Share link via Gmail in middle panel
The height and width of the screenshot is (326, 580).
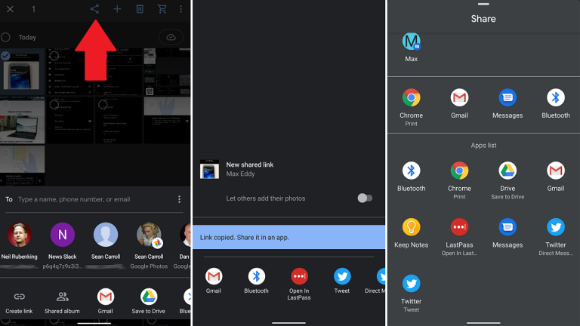point(214,281)
